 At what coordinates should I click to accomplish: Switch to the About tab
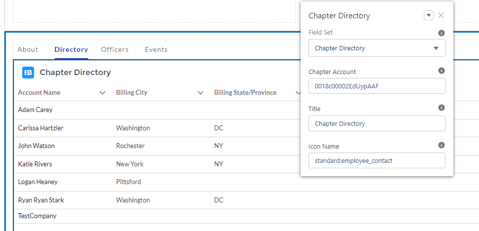(x=28, y=49)
